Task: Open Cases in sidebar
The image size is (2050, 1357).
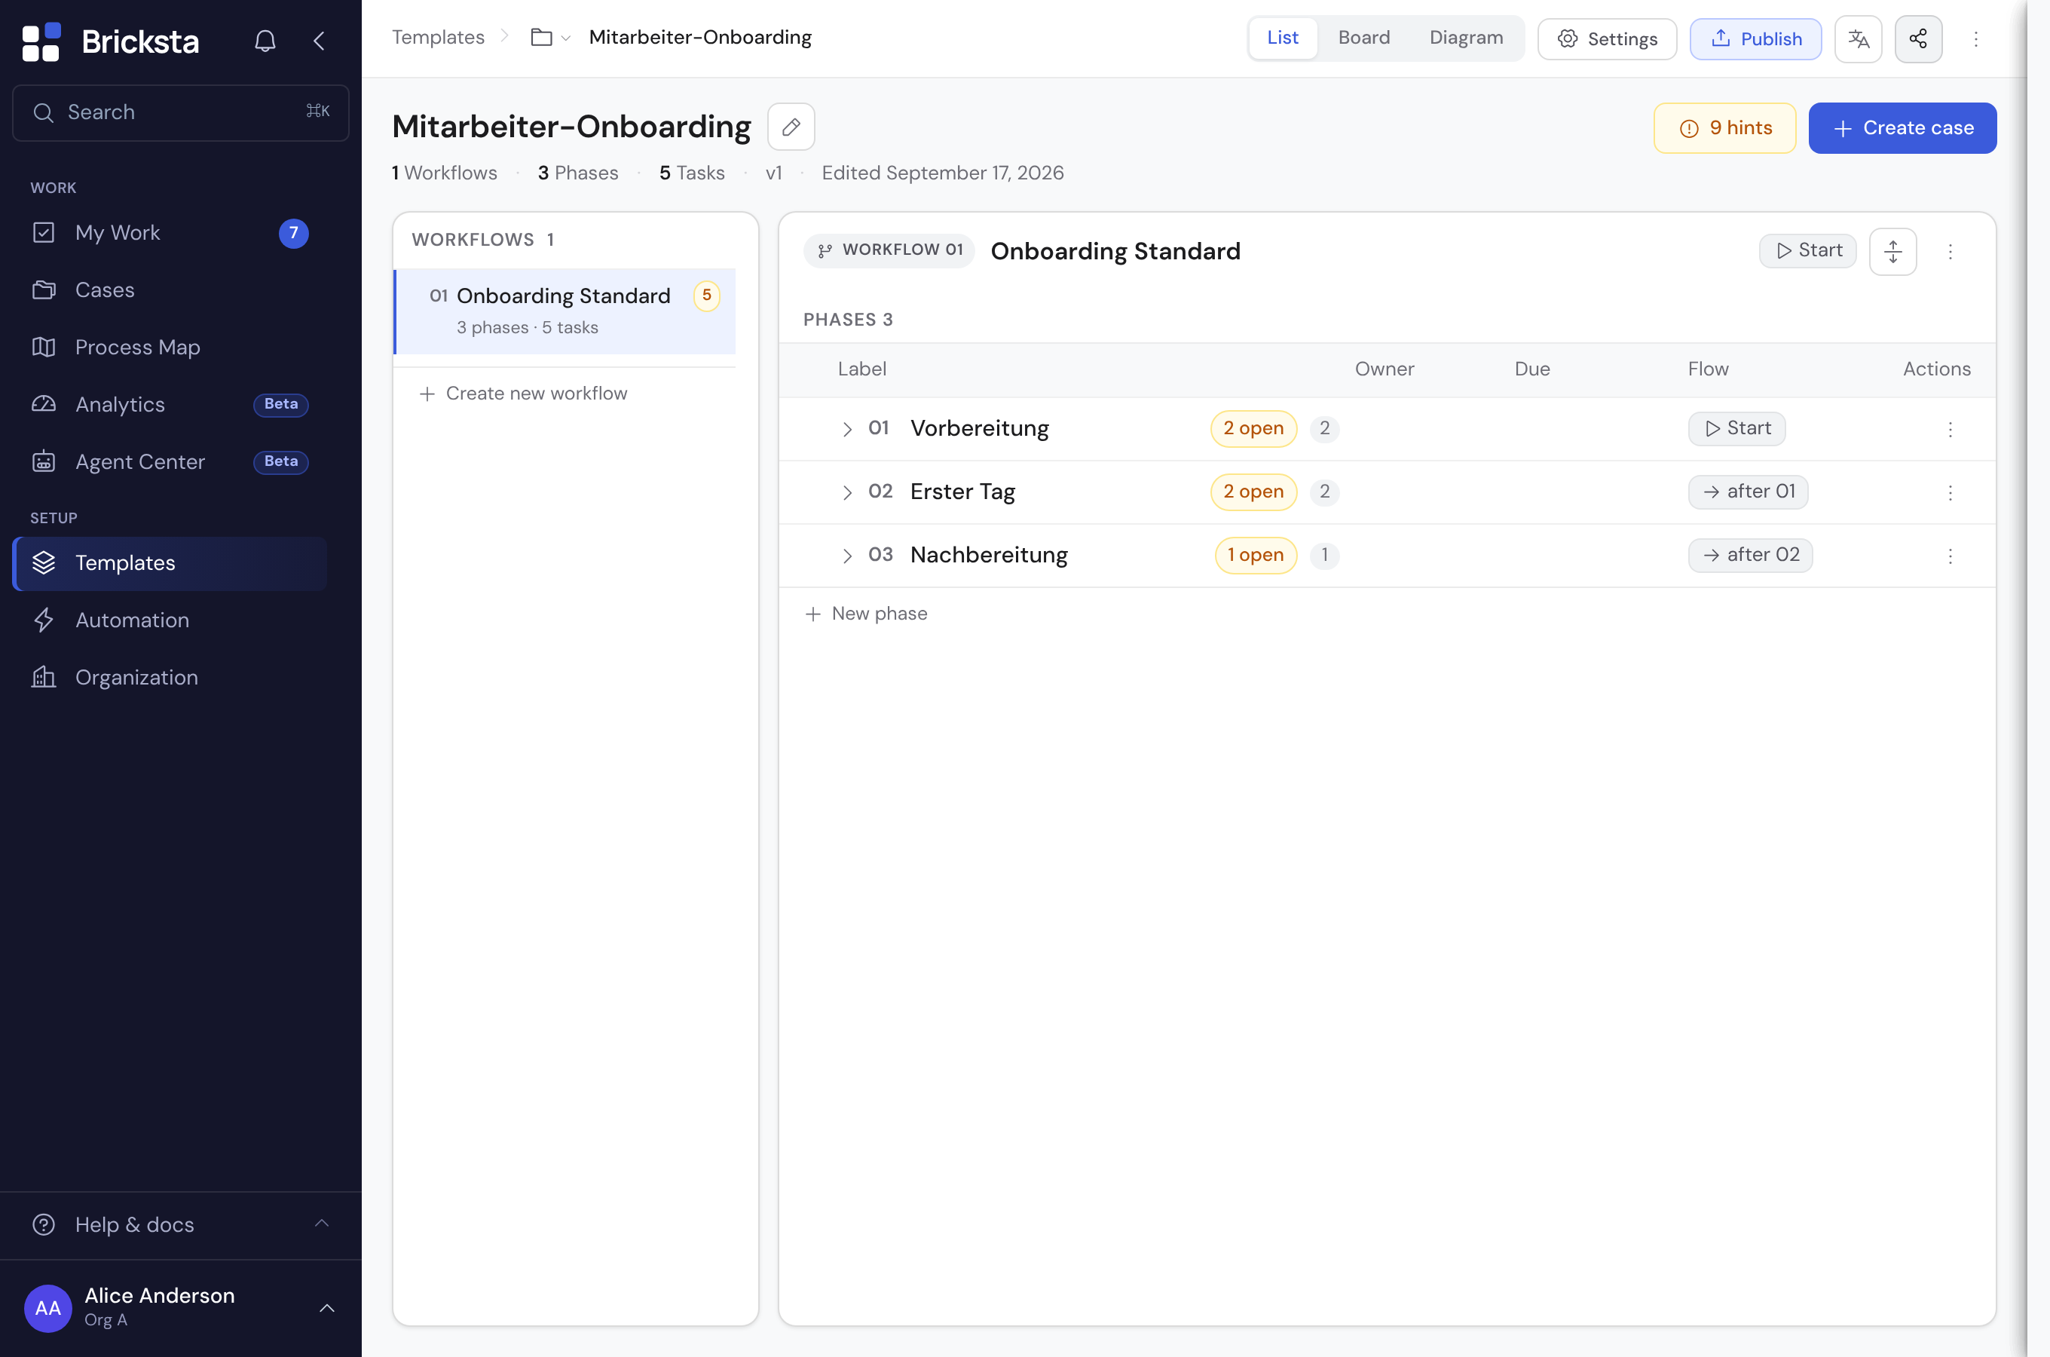Action: 170,290
